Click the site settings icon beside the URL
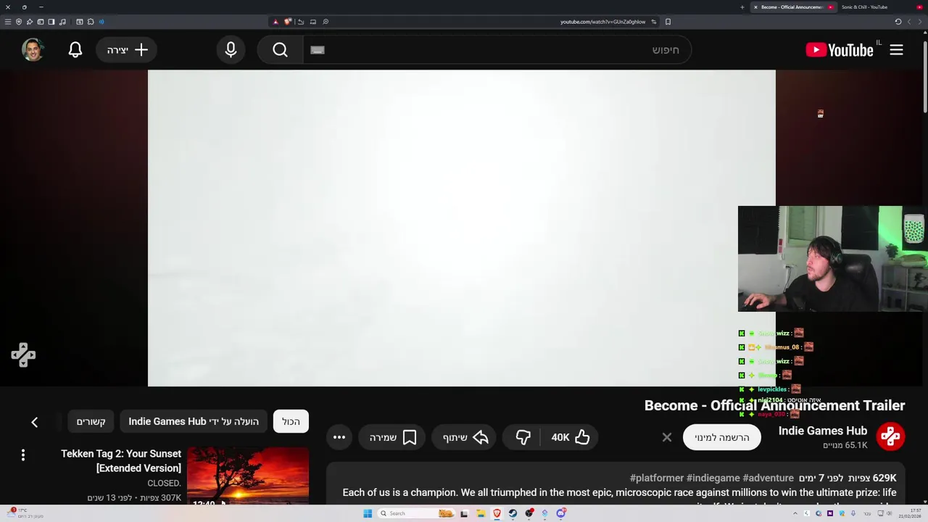The image size is (928, 522). 654,22
